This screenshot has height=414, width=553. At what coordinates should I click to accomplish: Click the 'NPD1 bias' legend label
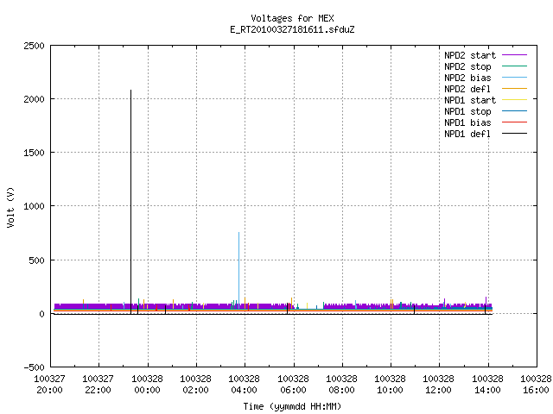(x=467, y=122)
